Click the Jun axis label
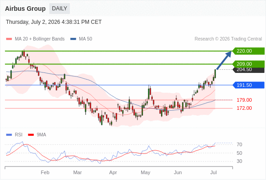Screen dimensions: 266x180 (178, 172)
